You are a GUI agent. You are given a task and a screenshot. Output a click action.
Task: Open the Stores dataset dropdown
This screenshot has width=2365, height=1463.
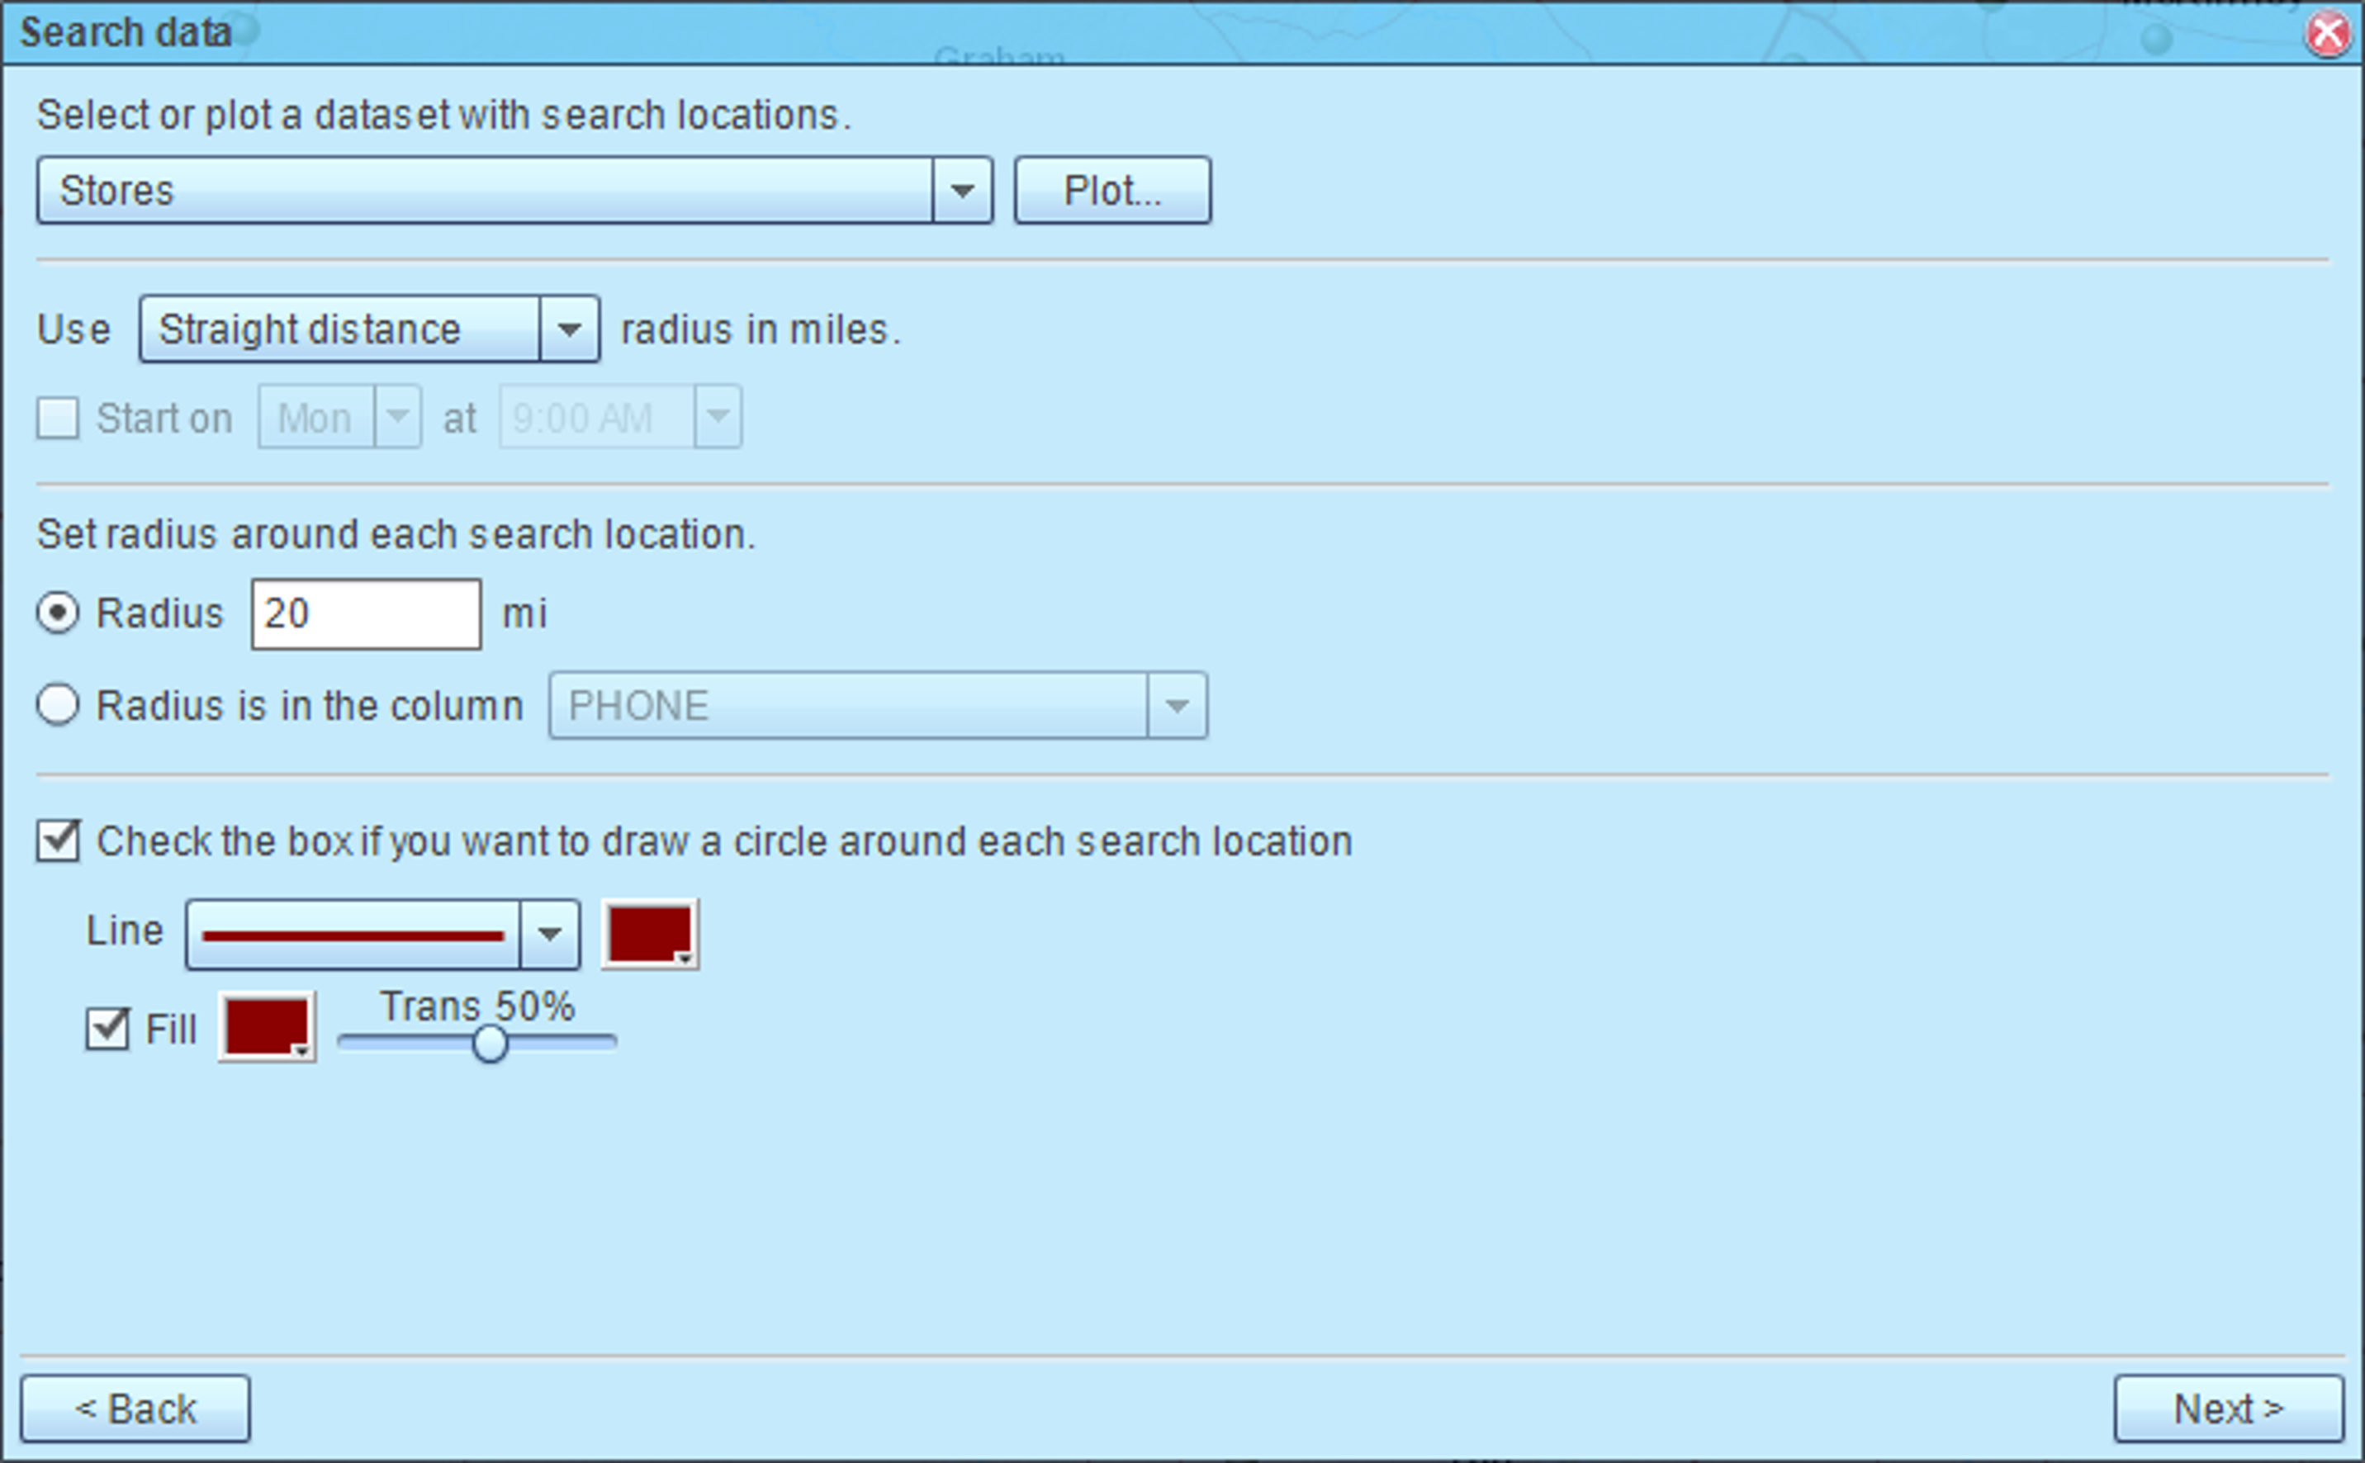tap(514, 191)
